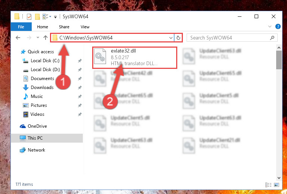Switch to the View ribbon tab
Image resolution: width=287 pixels, height=194 pixels.
[x=85, y=27]
